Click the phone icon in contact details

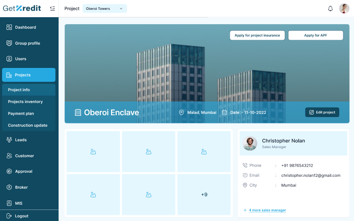point(245,165)
